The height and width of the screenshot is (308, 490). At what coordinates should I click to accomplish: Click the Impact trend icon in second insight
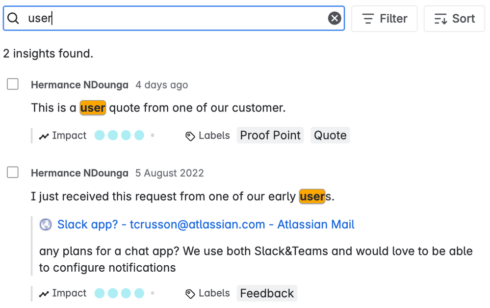click(44, 294)
